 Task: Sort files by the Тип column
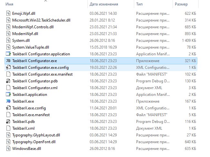coord(139,4)
